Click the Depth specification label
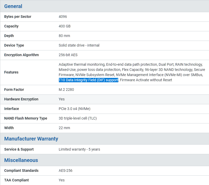The height and width of the screenshot is (185, 209). pyautogui.click(x=9, y=36)
